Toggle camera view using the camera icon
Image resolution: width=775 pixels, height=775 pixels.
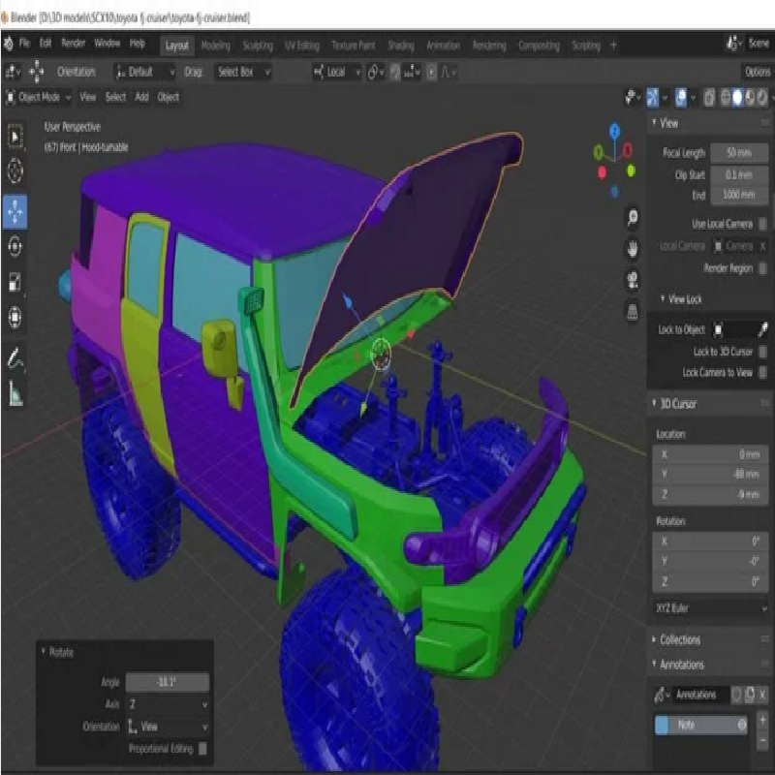click(633, 280)
